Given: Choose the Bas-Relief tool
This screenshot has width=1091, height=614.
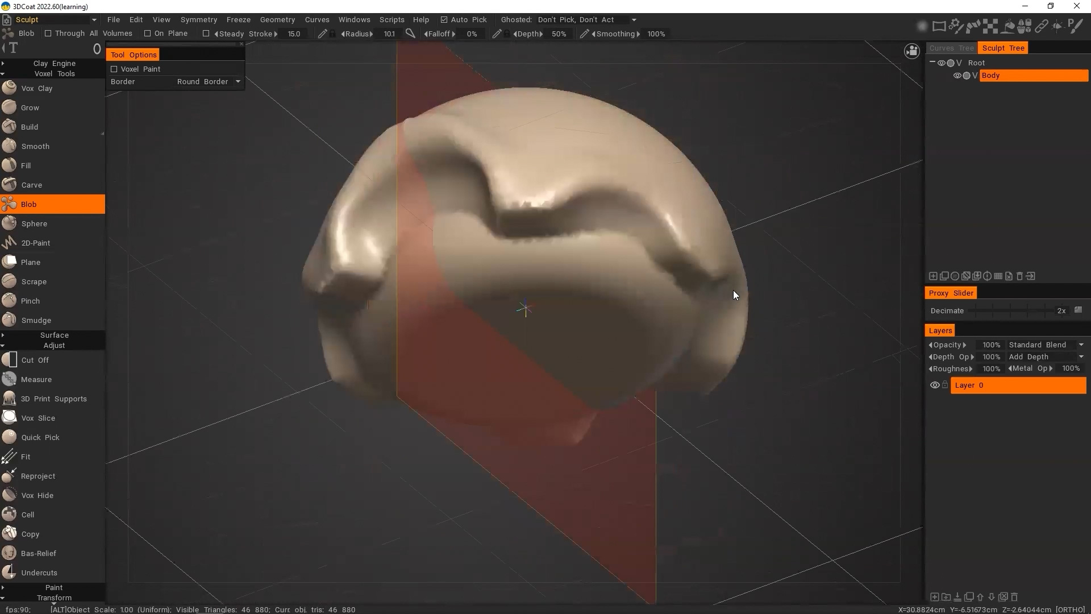Looking at the screenshot, I should [38, 553].
